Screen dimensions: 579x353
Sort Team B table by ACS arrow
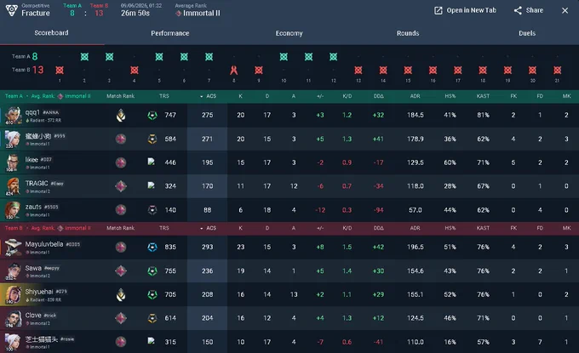(201, 228)
